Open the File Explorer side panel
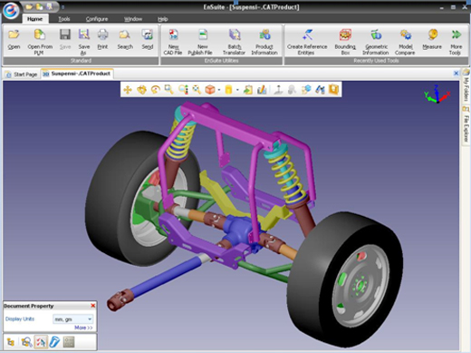This screenshot has width=471, height=353. (x=466, y=124)
